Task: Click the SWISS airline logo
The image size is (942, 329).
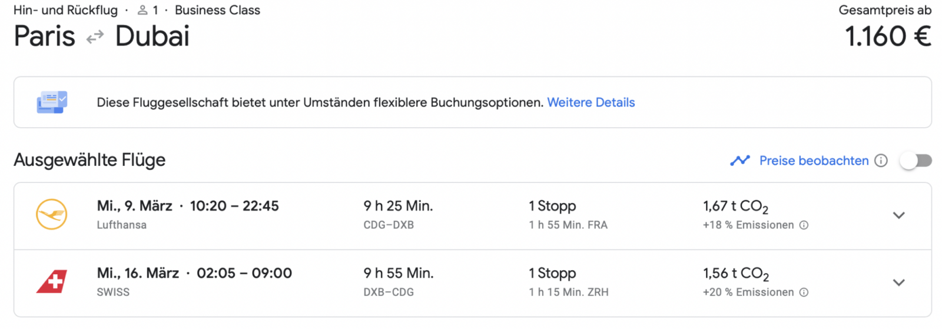Action: pos(52,282)
